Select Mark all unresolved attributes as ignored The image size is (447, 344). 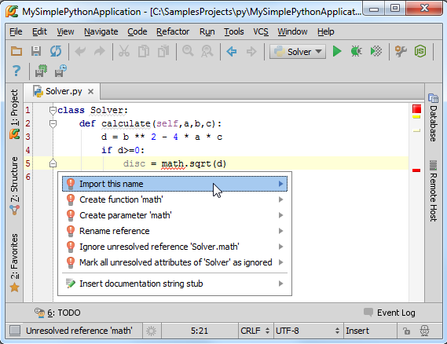174,262
